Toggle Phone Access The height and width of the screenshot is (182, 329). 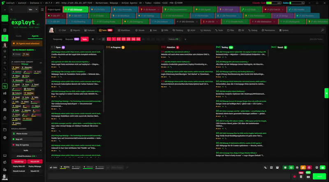pos(27,134)
